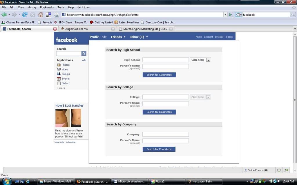Click the home link in the header
The image size is (297, 185).
tap(198, 37)
